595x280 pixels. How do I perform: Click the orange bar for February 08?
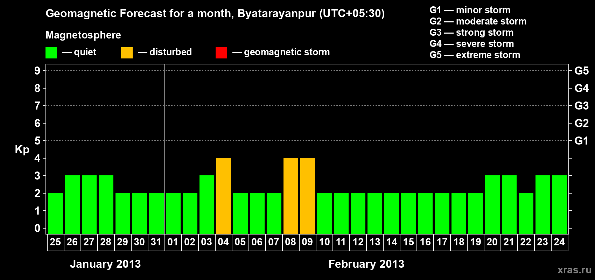(291, 196)
